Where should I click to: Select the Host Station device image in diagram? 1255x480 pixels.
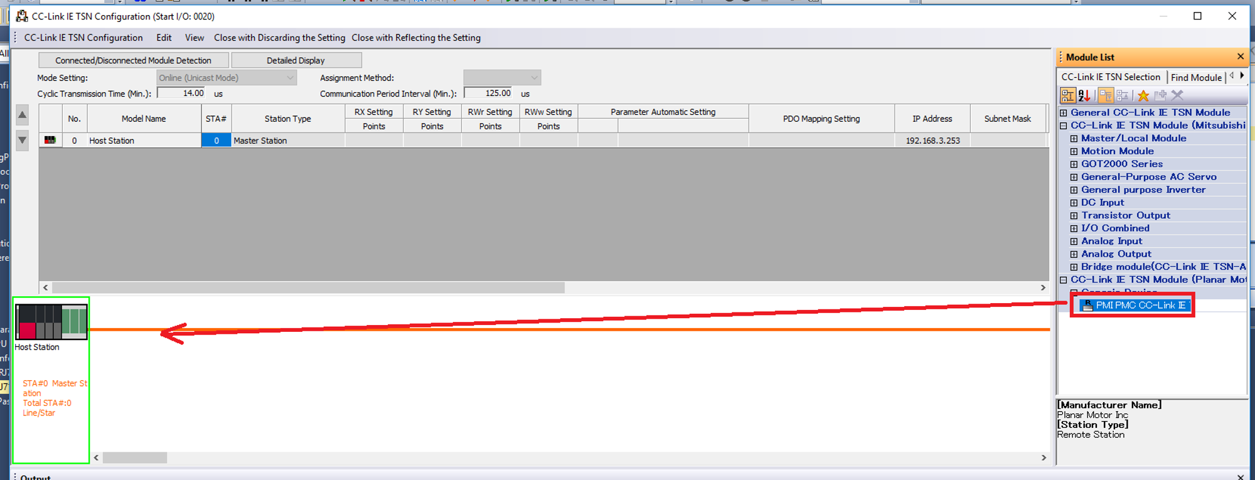coord(51,322)
